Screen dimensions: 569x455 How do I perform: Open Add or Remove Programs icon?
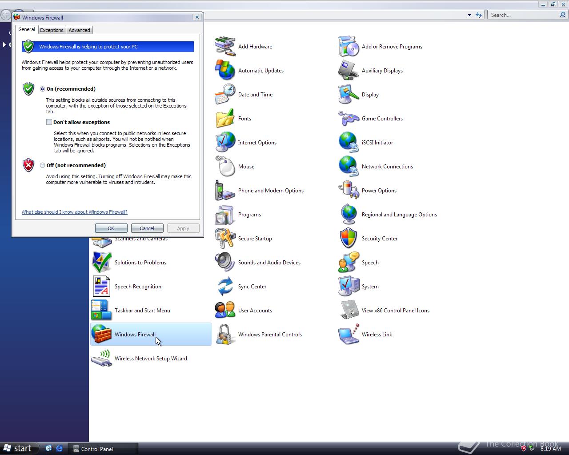349,46
